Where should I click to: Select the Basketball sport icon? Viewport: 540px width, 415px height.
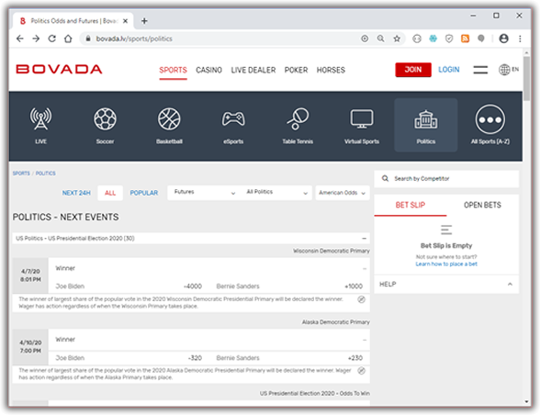pyautogui.click(x=169, y=126)
